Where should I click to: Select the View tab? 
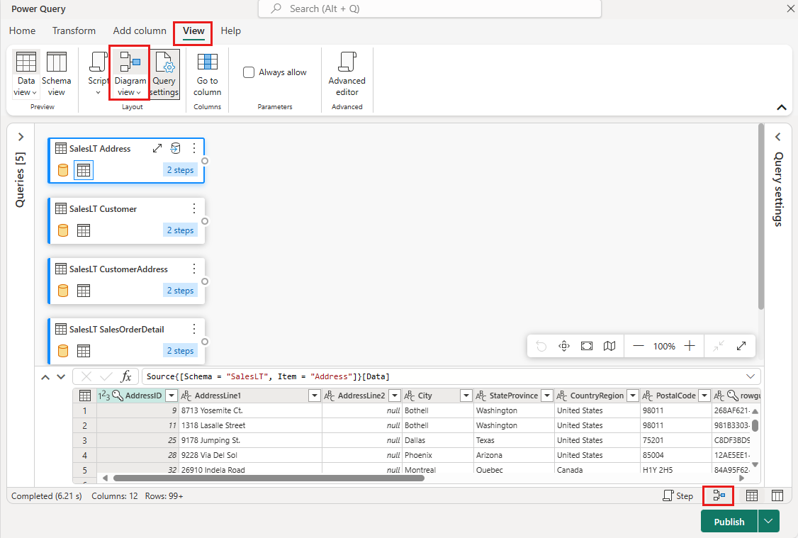tap(193, 30)
